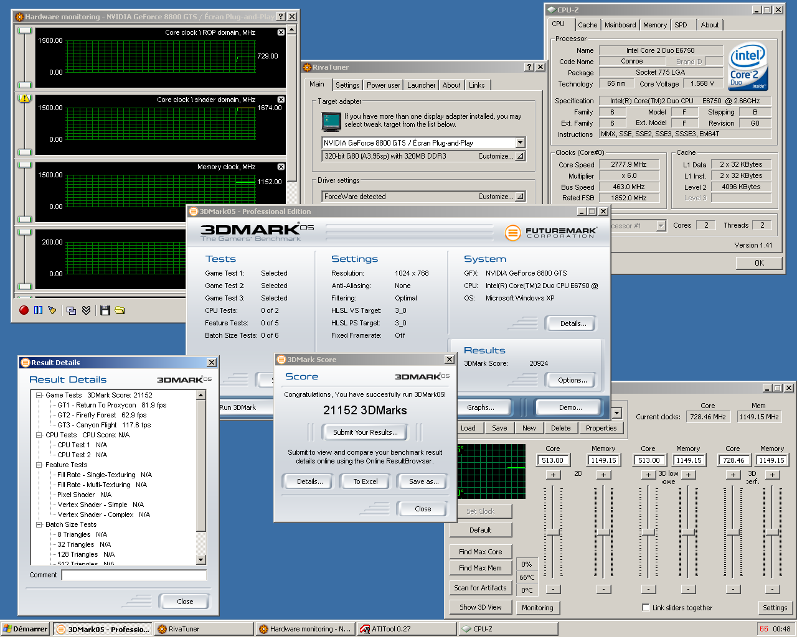Open Settings tab in RivaTuner
797x637 pixels.
tap(347, 85)
